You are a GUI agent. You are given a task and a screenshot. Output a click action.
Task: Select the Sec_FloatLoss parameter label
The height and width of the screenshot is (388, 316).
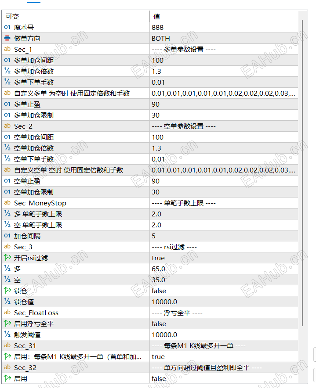pyautogui.click(x=36, y=313)
